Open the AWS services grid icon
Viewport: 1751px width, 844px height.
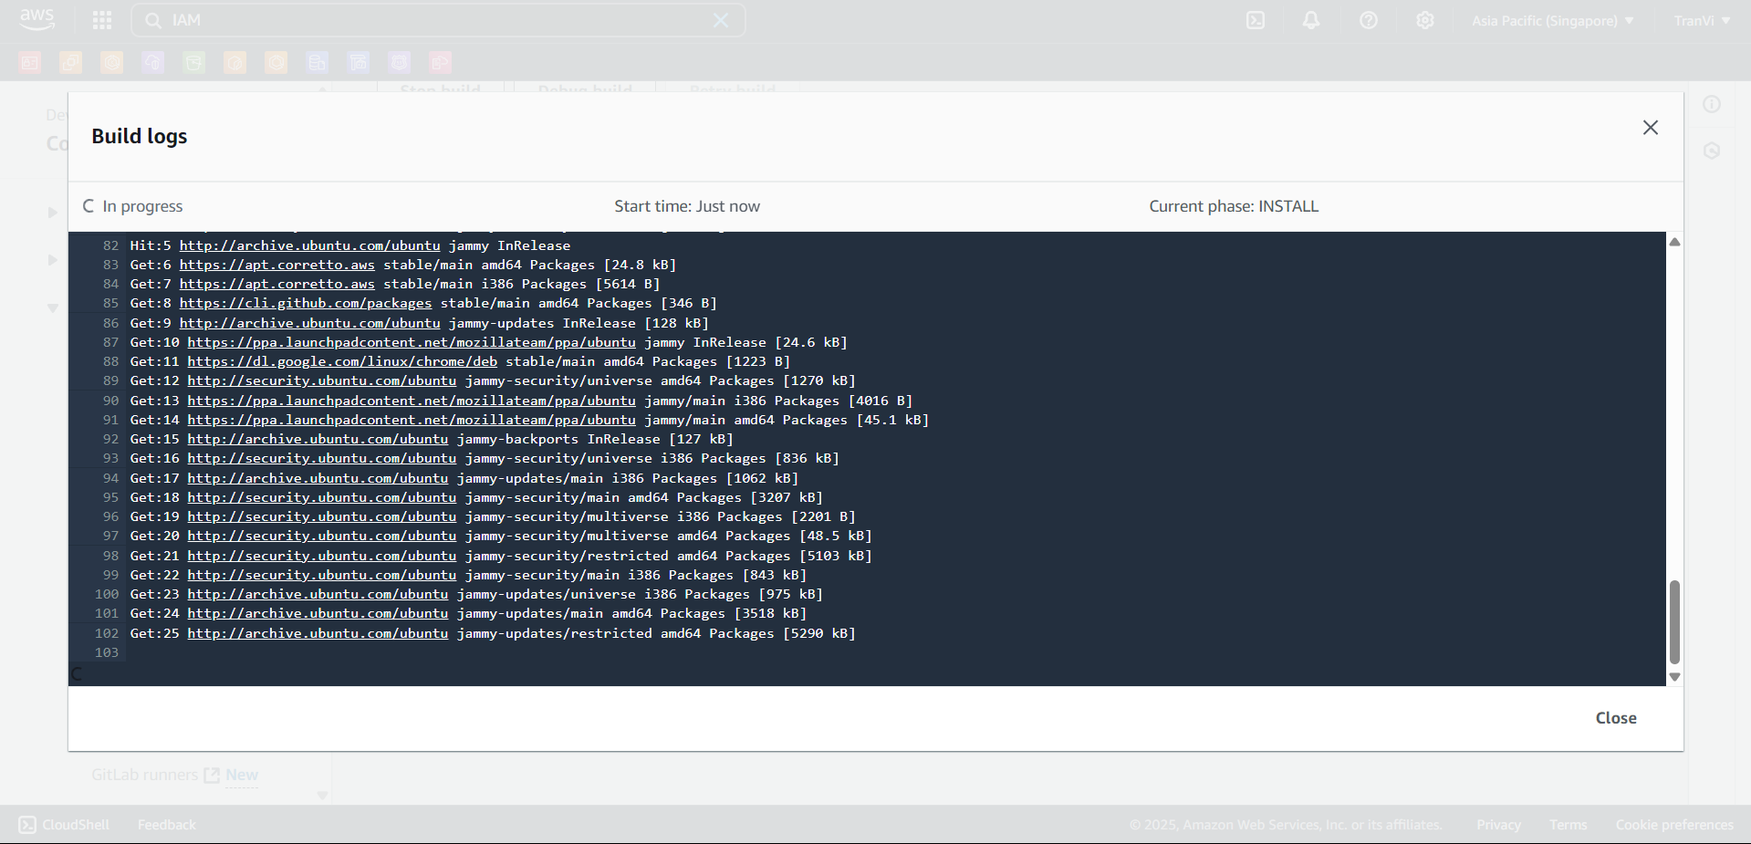coord(101,19)
